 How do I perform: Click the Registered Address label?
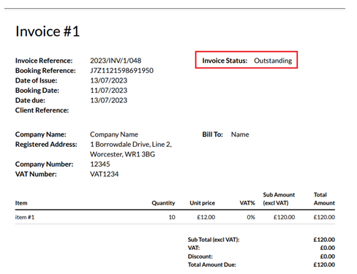tap(46, 145)
